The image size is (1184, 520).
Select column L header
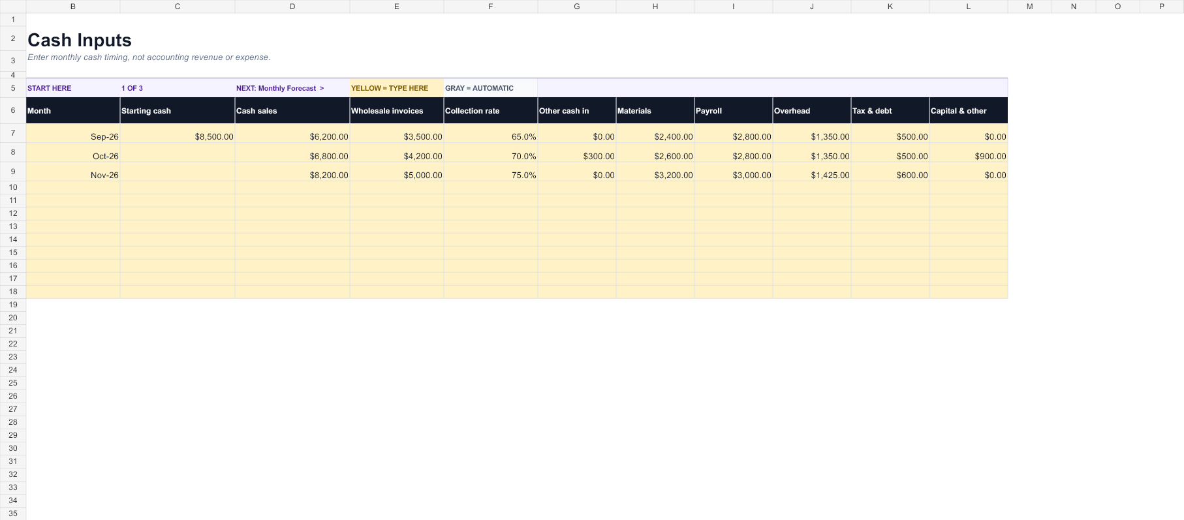[969, 7]
